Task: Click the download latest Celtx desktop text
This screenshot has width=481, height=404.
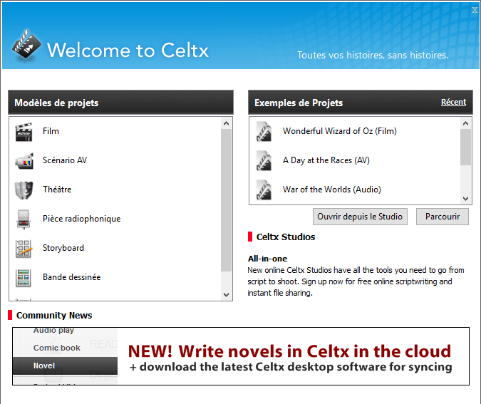Action: 291,367
